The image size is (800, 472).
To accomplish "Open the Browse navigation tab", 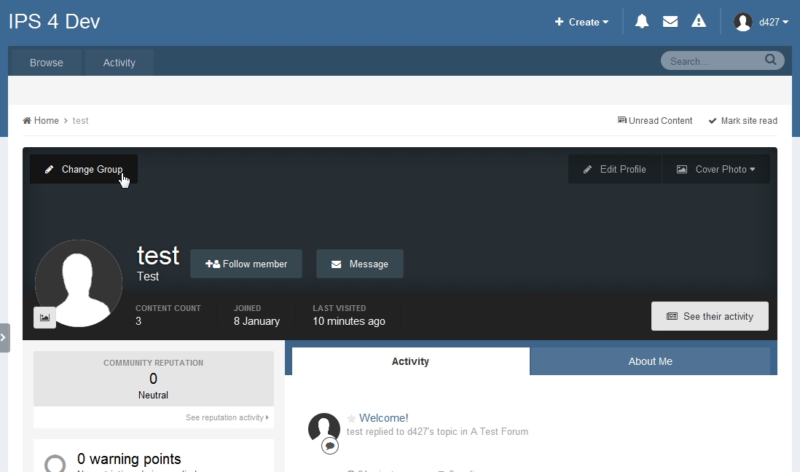I will (47, 63).
